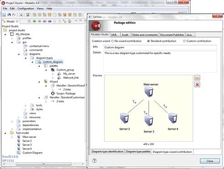
Task: Click the palette icon in tree
Action: 46,66
